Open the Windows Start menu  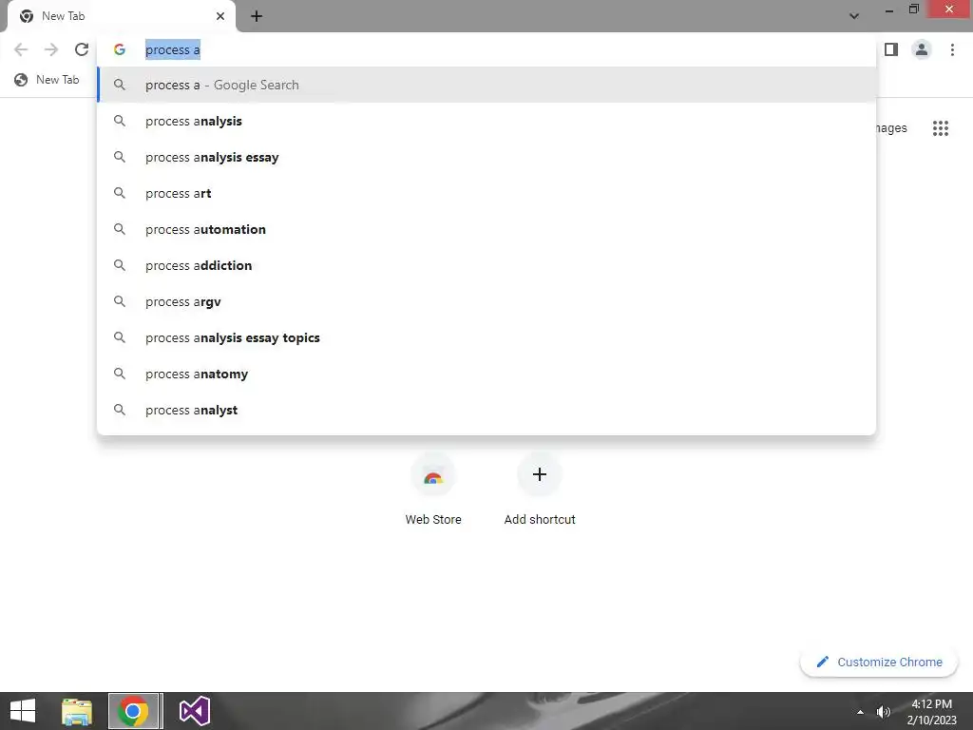pos(23,711)
